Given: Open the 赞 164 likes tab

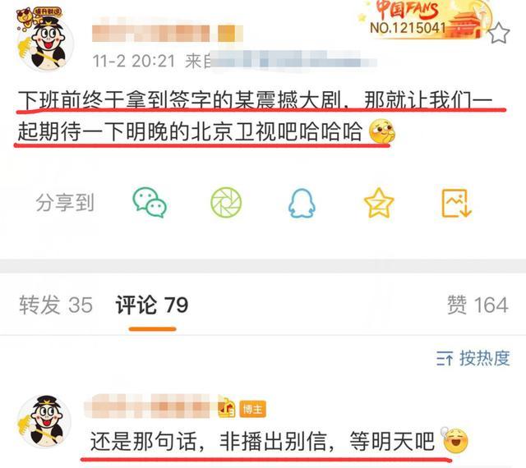Looking at the screenshot, I should coord(478,305).
